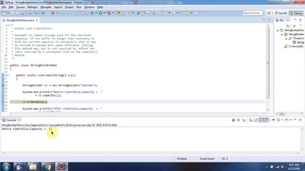Screen dimensions: 305x171
Task: Click the Run Last Tool external tools icon
Action: pos(109,13)
